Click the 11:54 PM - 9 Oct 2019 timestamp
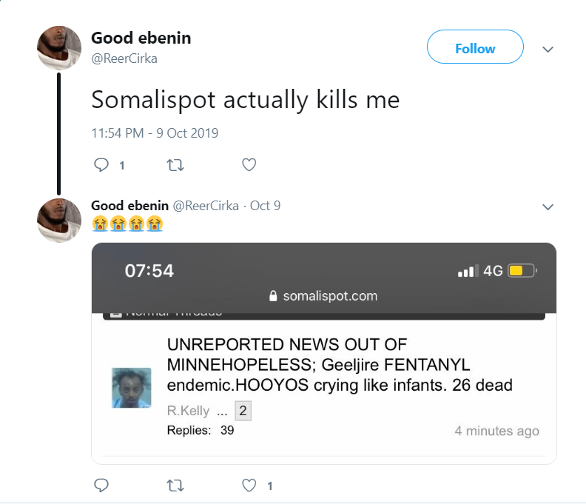The height and width of the screenshot is (504, 586). 155,133
